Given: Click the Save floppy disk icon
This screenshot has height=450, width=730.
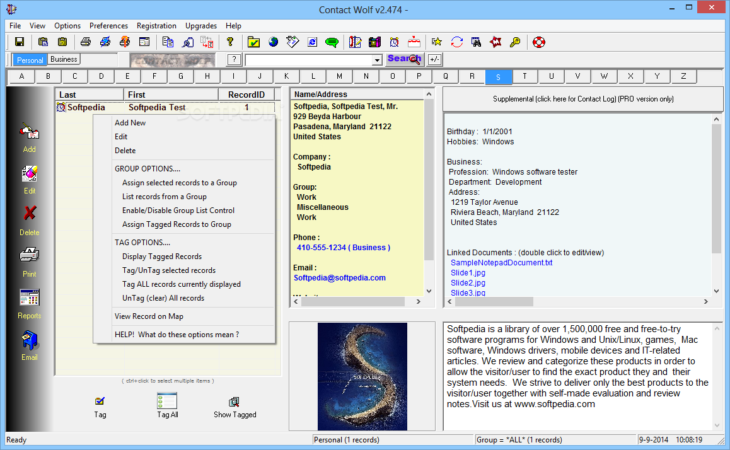Looking at the screenshot, I should coord(20,42).
